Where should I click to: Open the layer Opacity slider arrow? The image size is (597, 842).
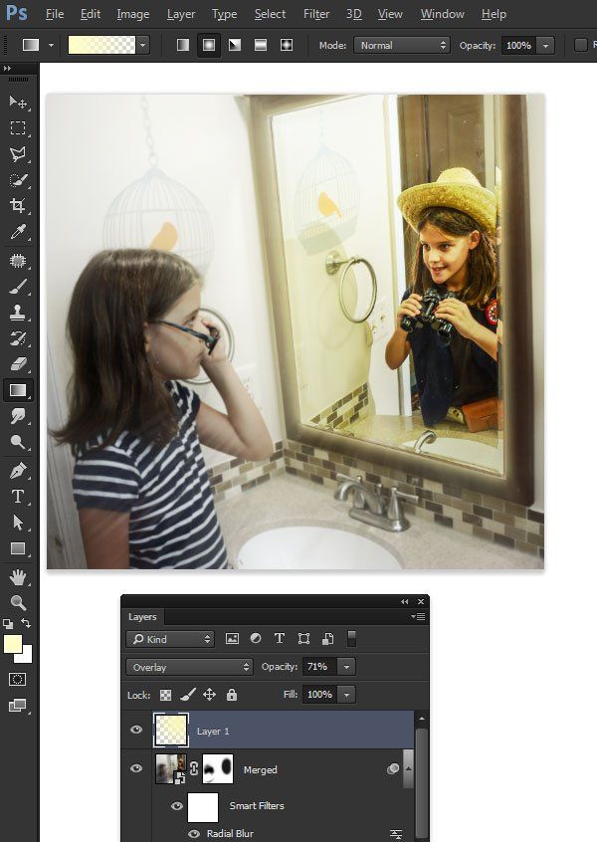347,667
